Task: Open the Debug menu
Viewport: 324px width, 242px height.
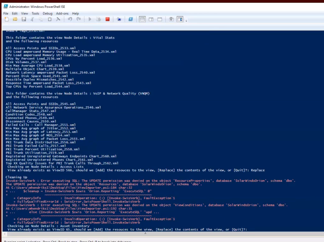Action: tap(48, 13)
